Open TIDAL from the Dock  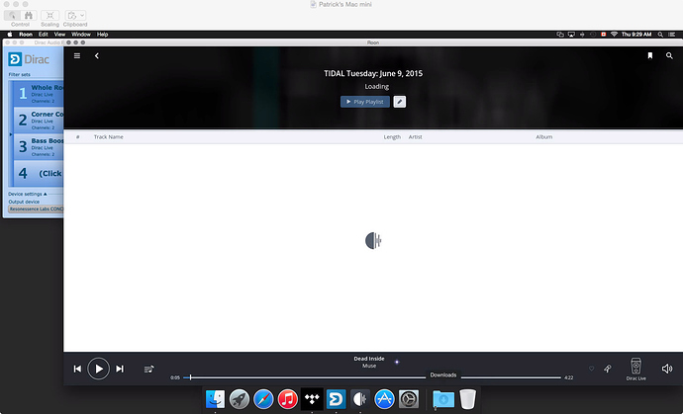(312, 399)
